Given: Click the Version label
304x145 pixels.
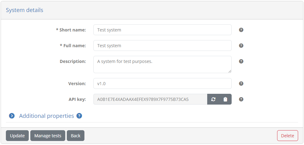Looking at the screenshot, I should click(77, 84).
